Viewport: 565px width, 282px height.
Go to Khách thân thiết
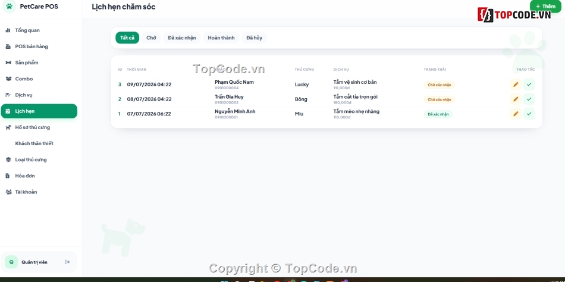coord(39,143)
